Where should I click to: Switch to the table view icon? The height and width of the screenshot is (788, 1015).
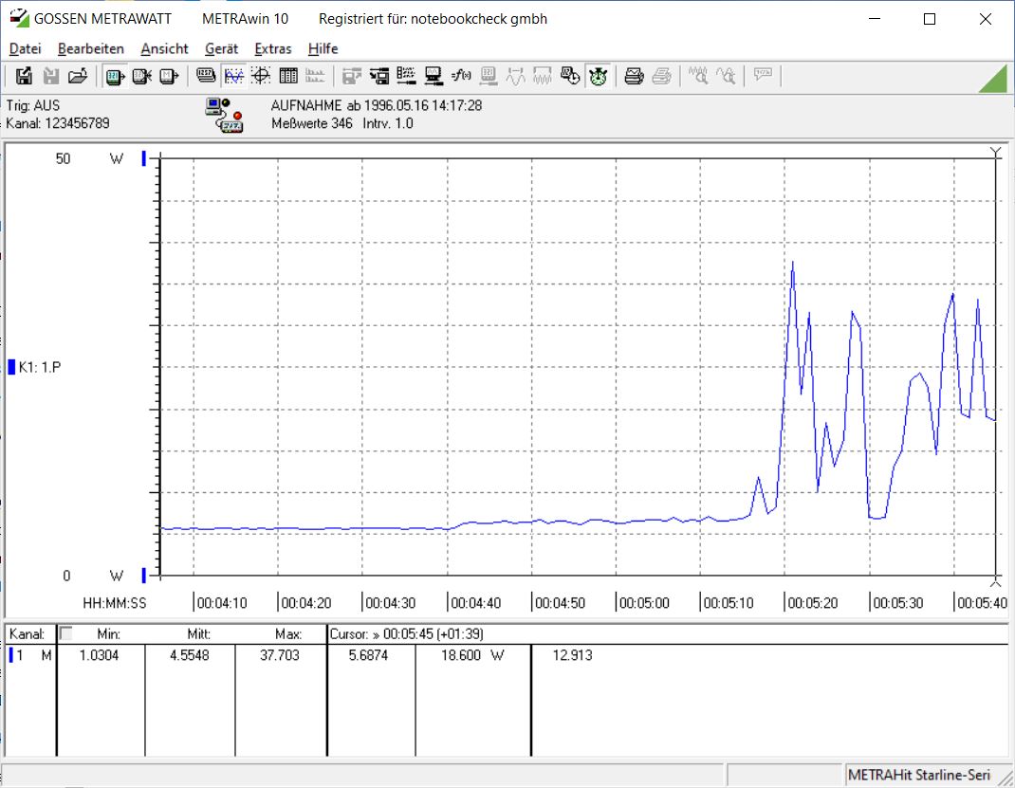click(x=288, y=77)
